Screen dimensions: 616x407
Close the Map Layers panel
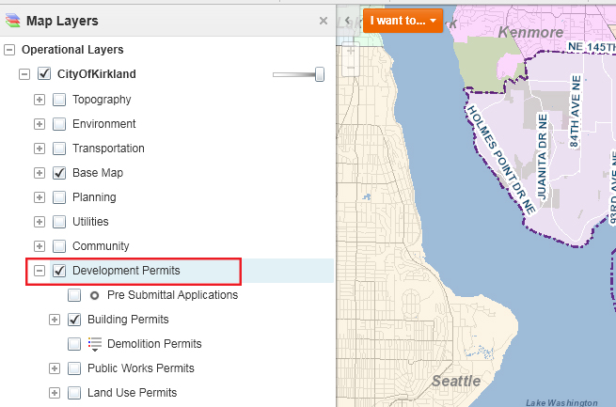point(324,20)
